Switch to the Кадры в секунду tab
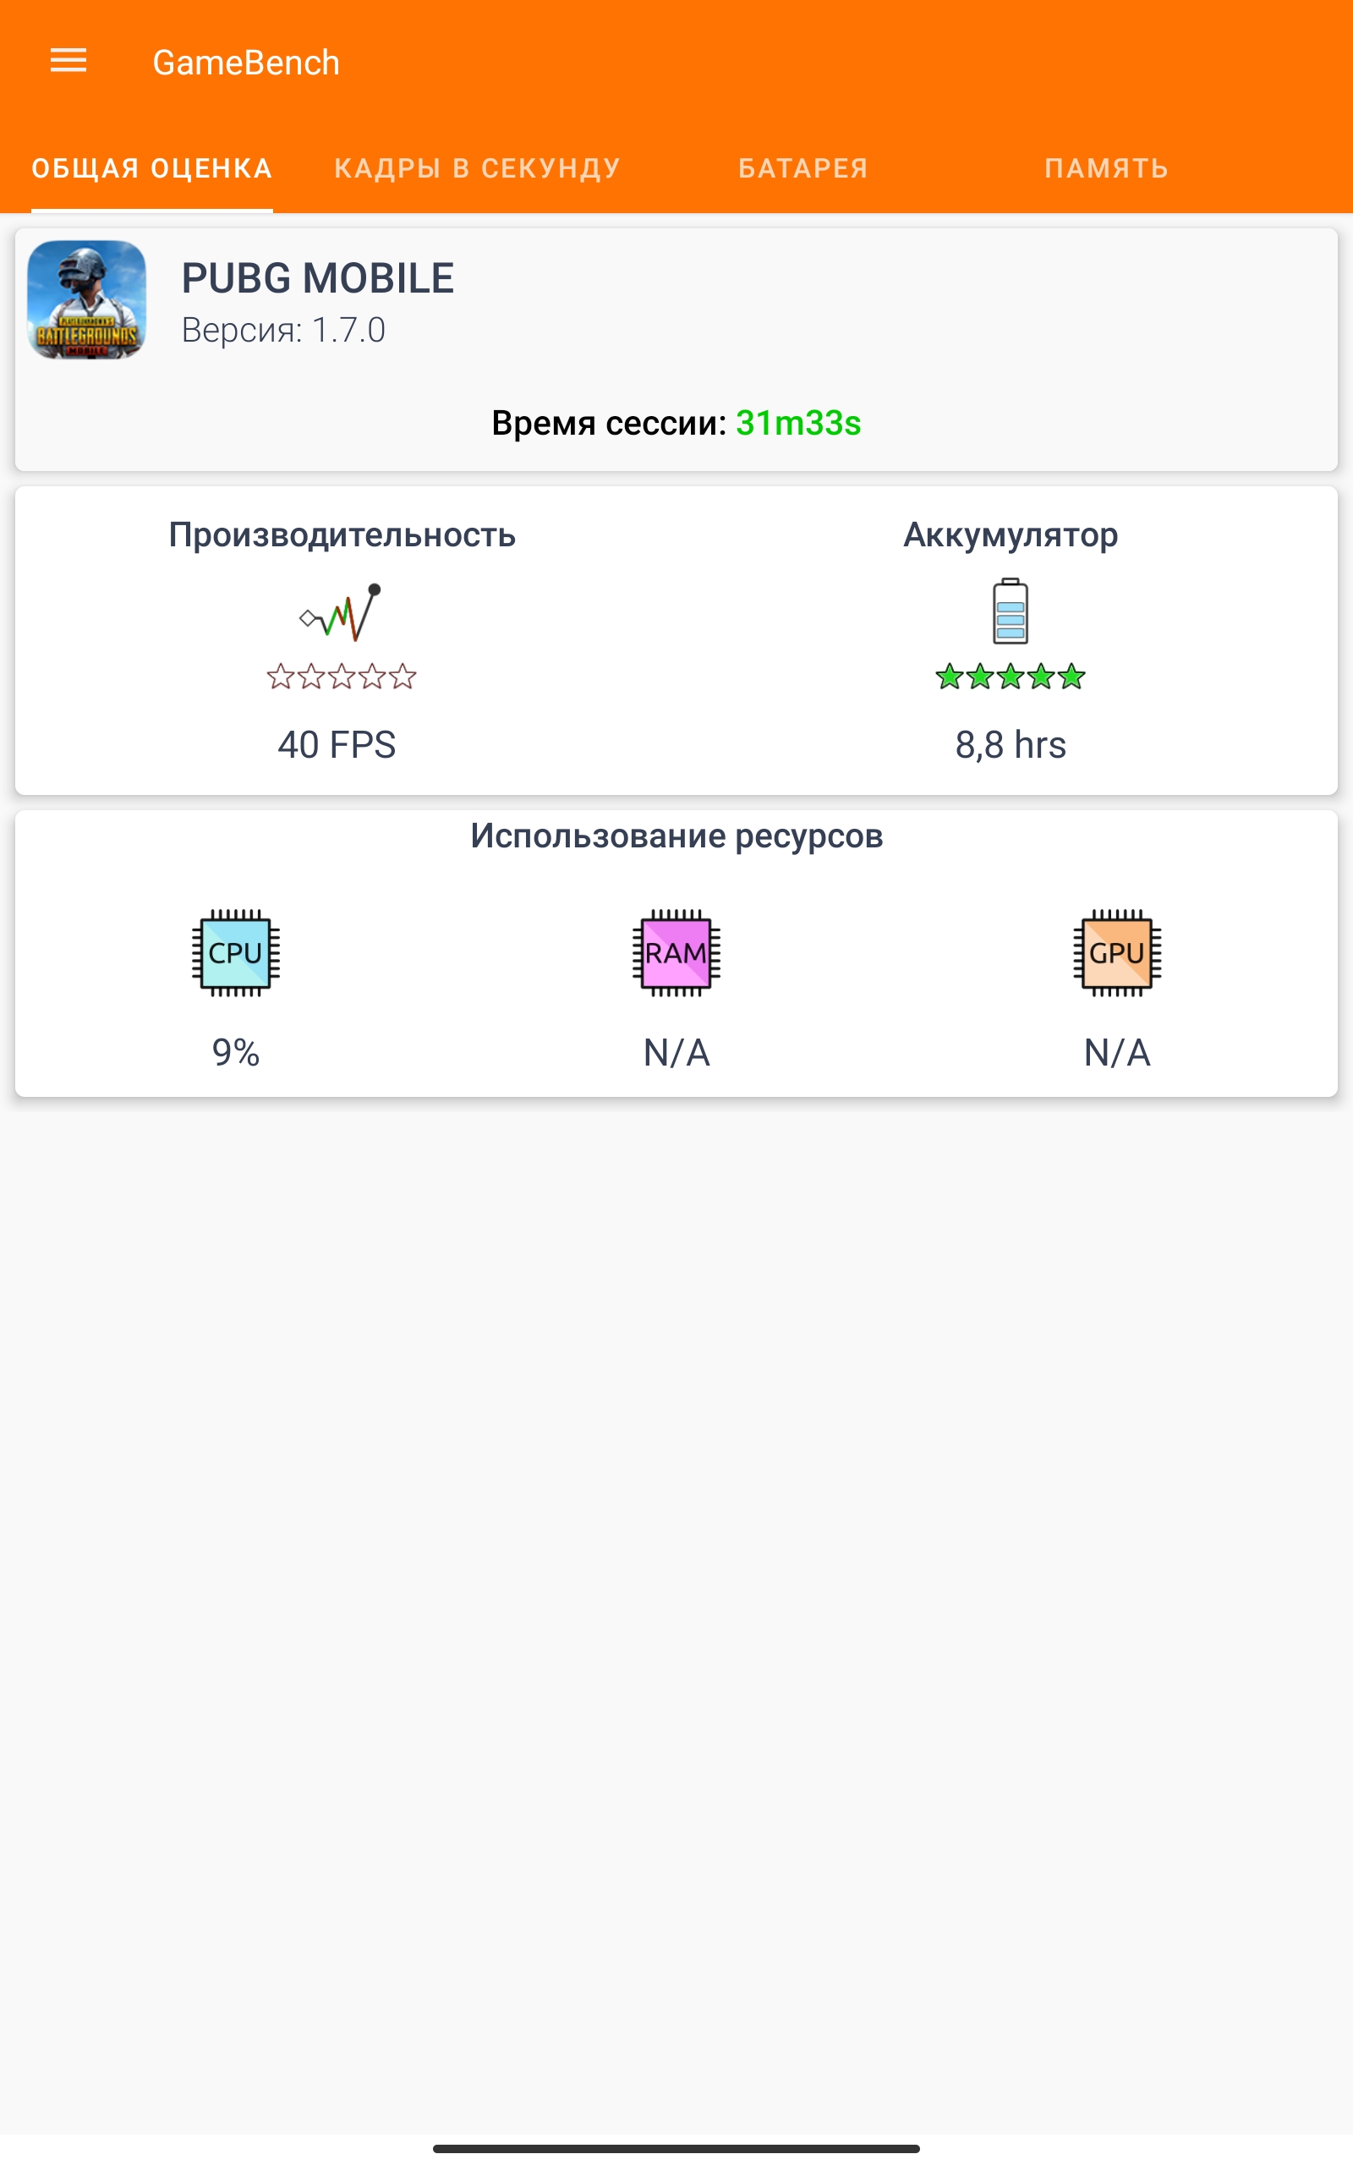The image size is (1353, 2165). (x=477, y=168)
